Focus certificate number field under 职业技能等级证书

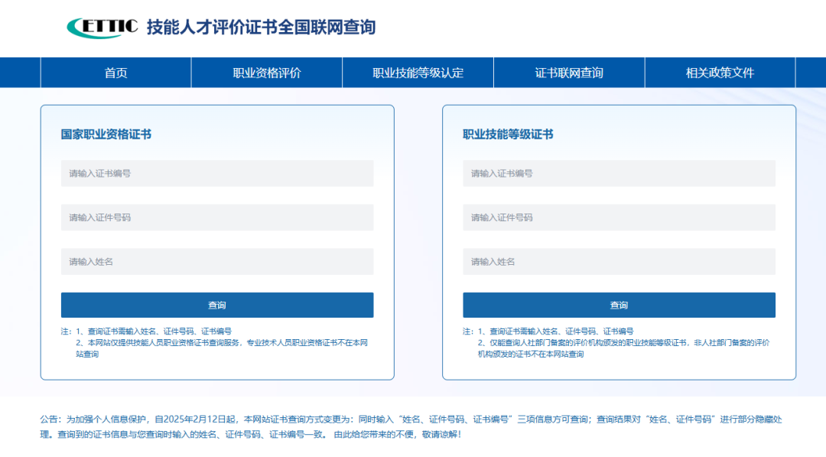(x=619, y=174)
